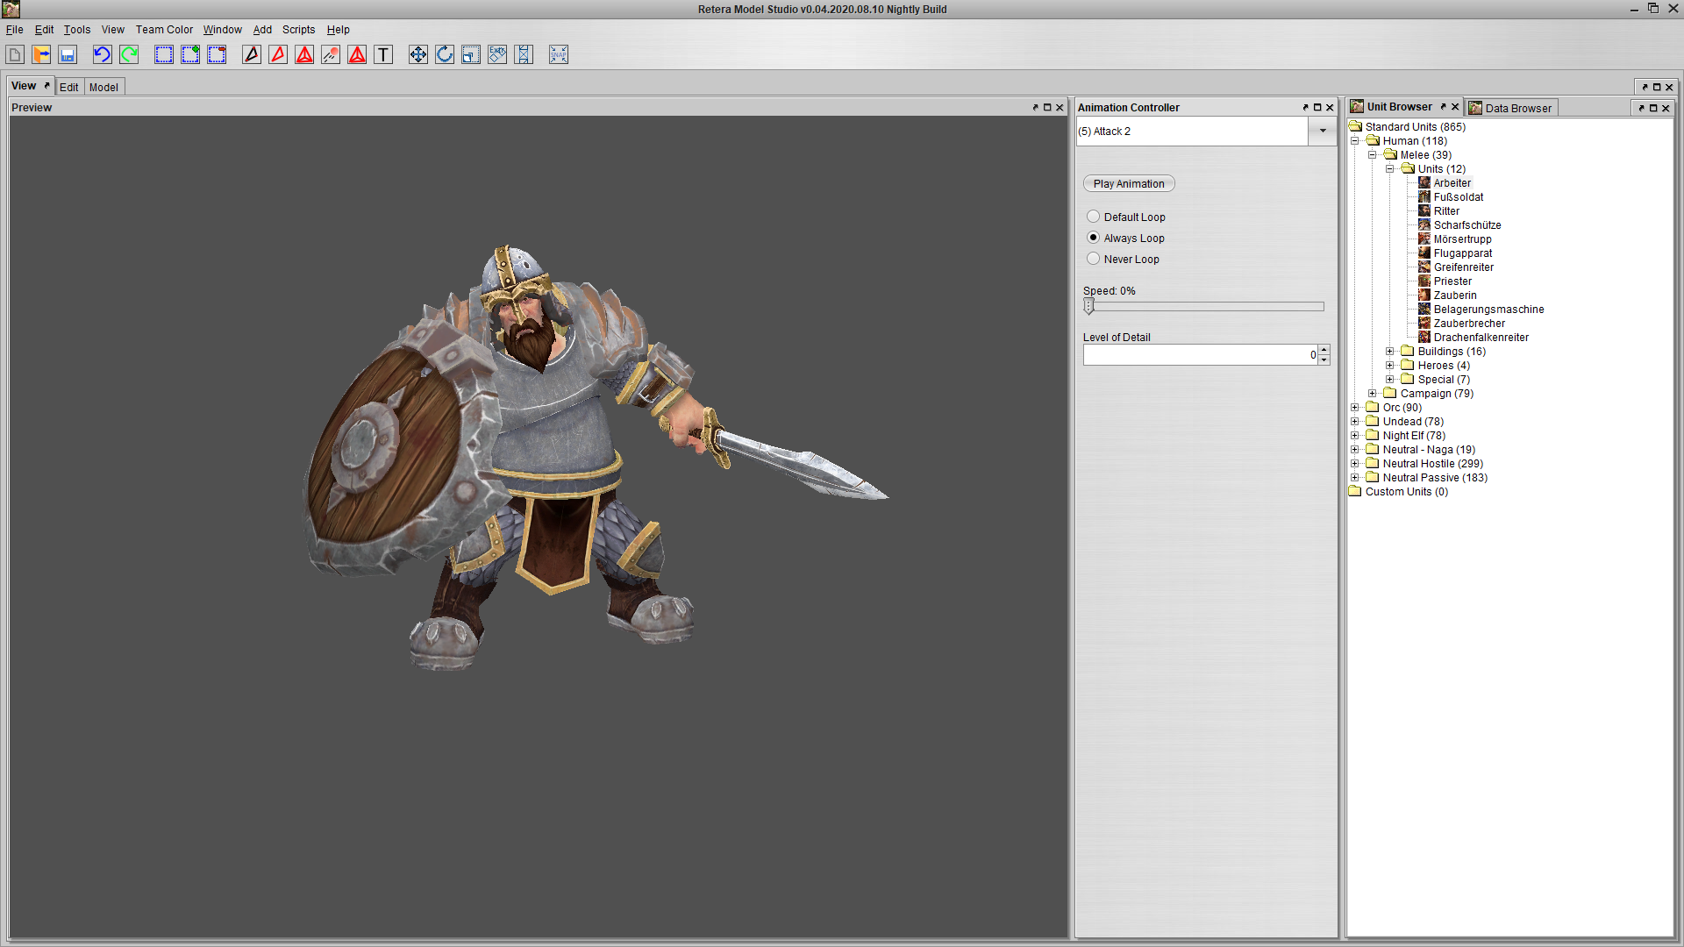Open the File menu
The width and height of the screenshot is (1684, 947).
(x=15, y=30)
